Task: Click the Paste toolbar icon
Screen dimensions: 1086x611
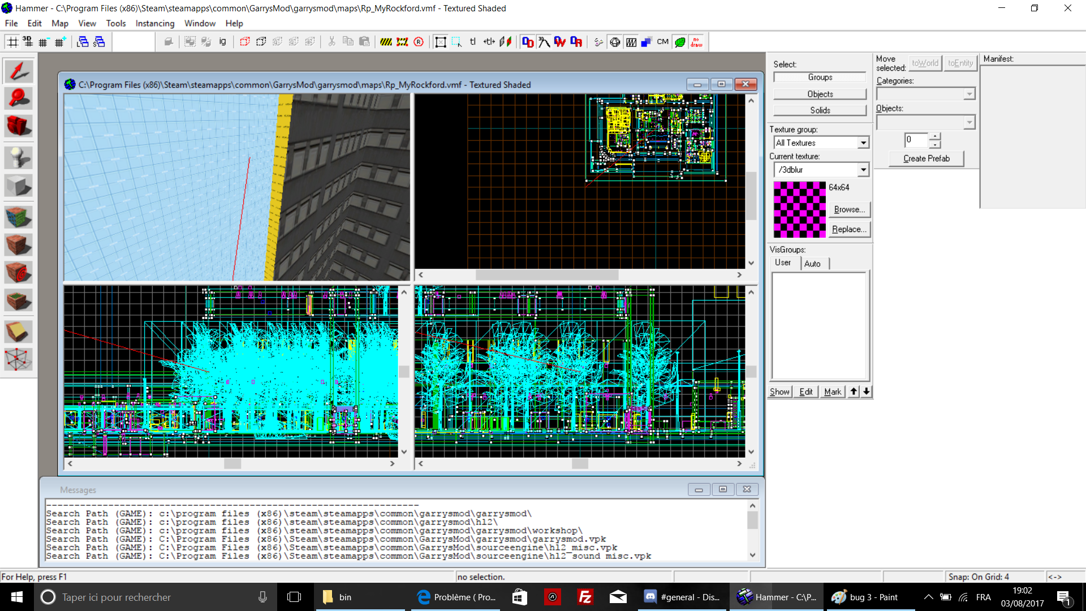Action: 364,42
